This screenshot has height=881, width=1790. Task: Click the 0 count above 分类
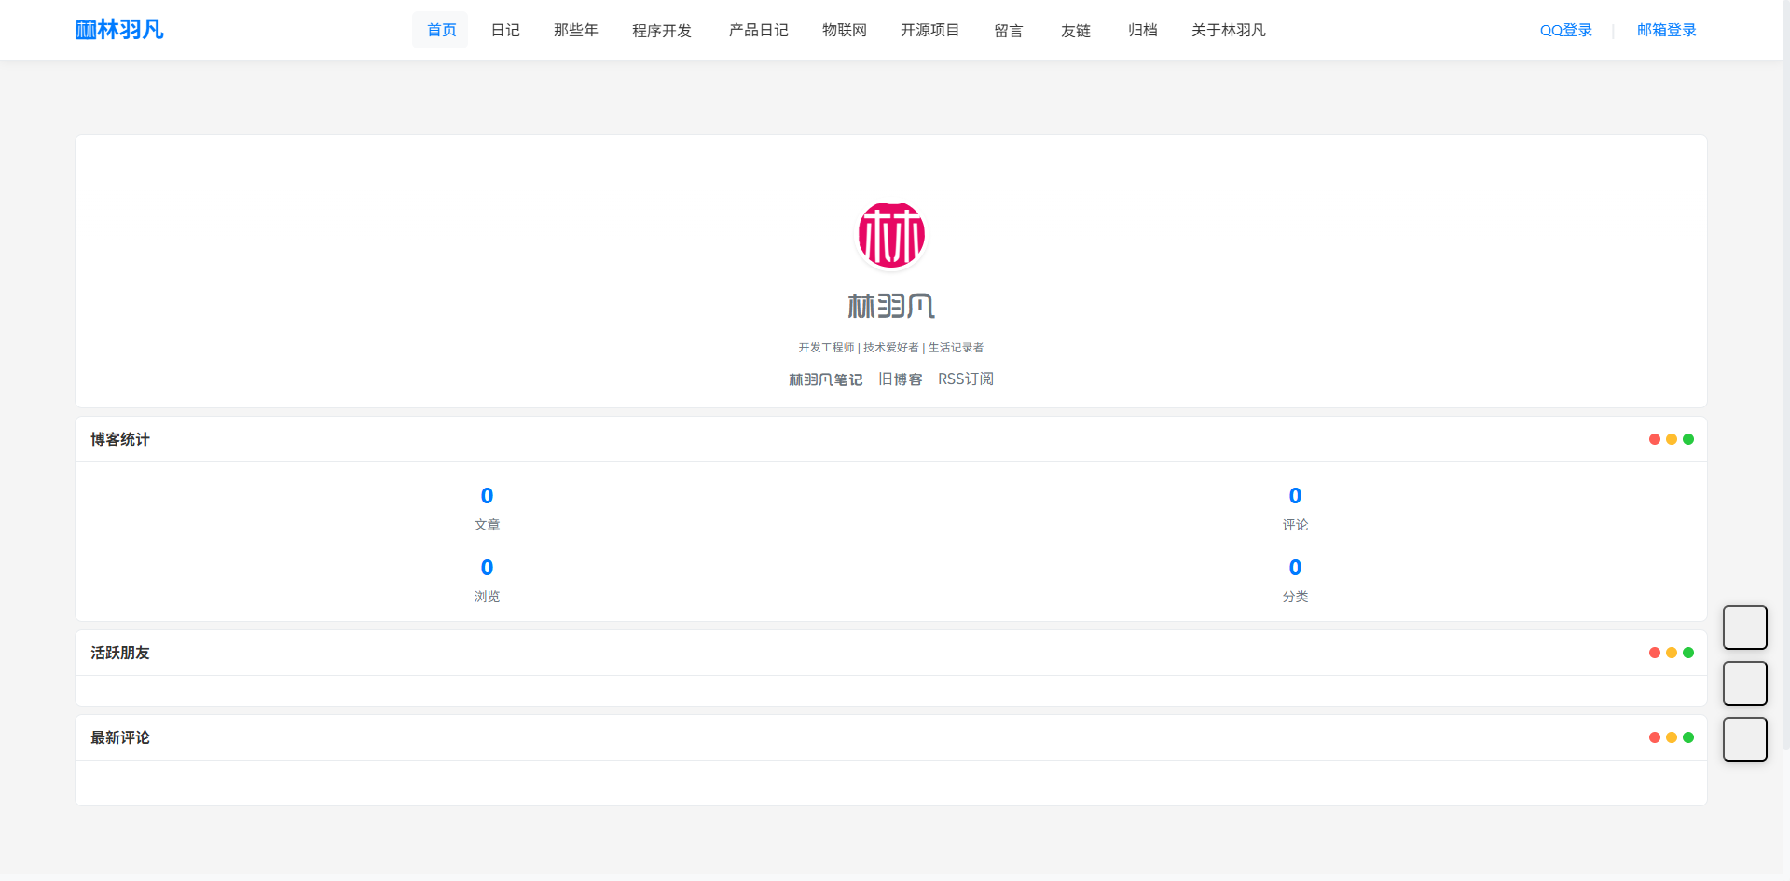pos(1295,568)
